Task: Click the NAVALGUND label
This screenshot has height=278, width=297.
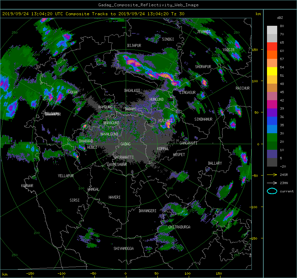Action: (x=109, y=134)
